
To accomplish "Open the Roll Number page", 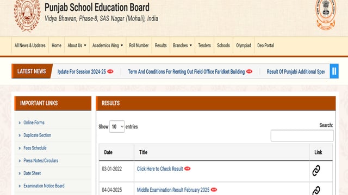I will click(139, 45).
